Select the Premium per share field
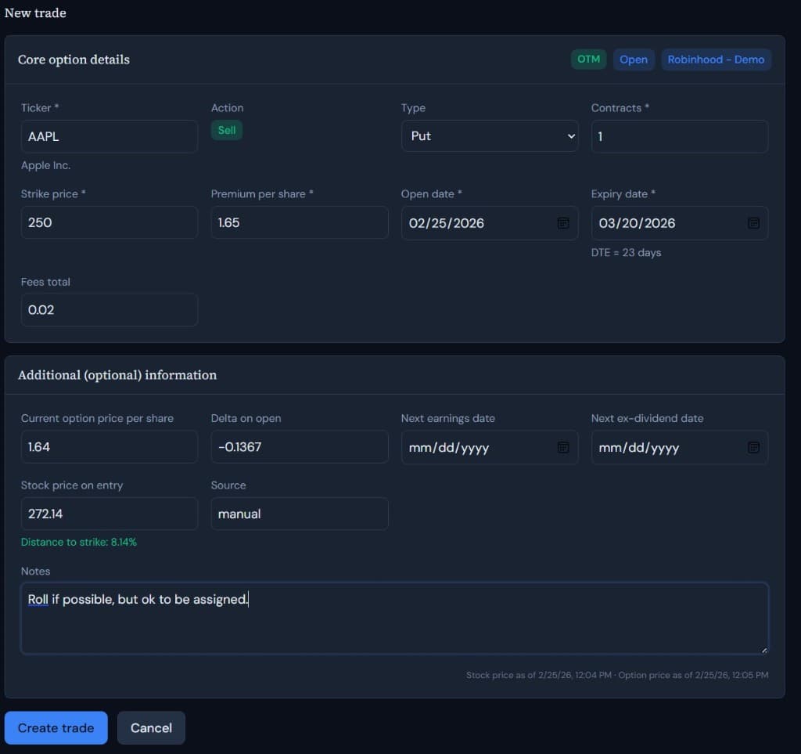This screenshot has width=801, height=754. coord(300,222)
